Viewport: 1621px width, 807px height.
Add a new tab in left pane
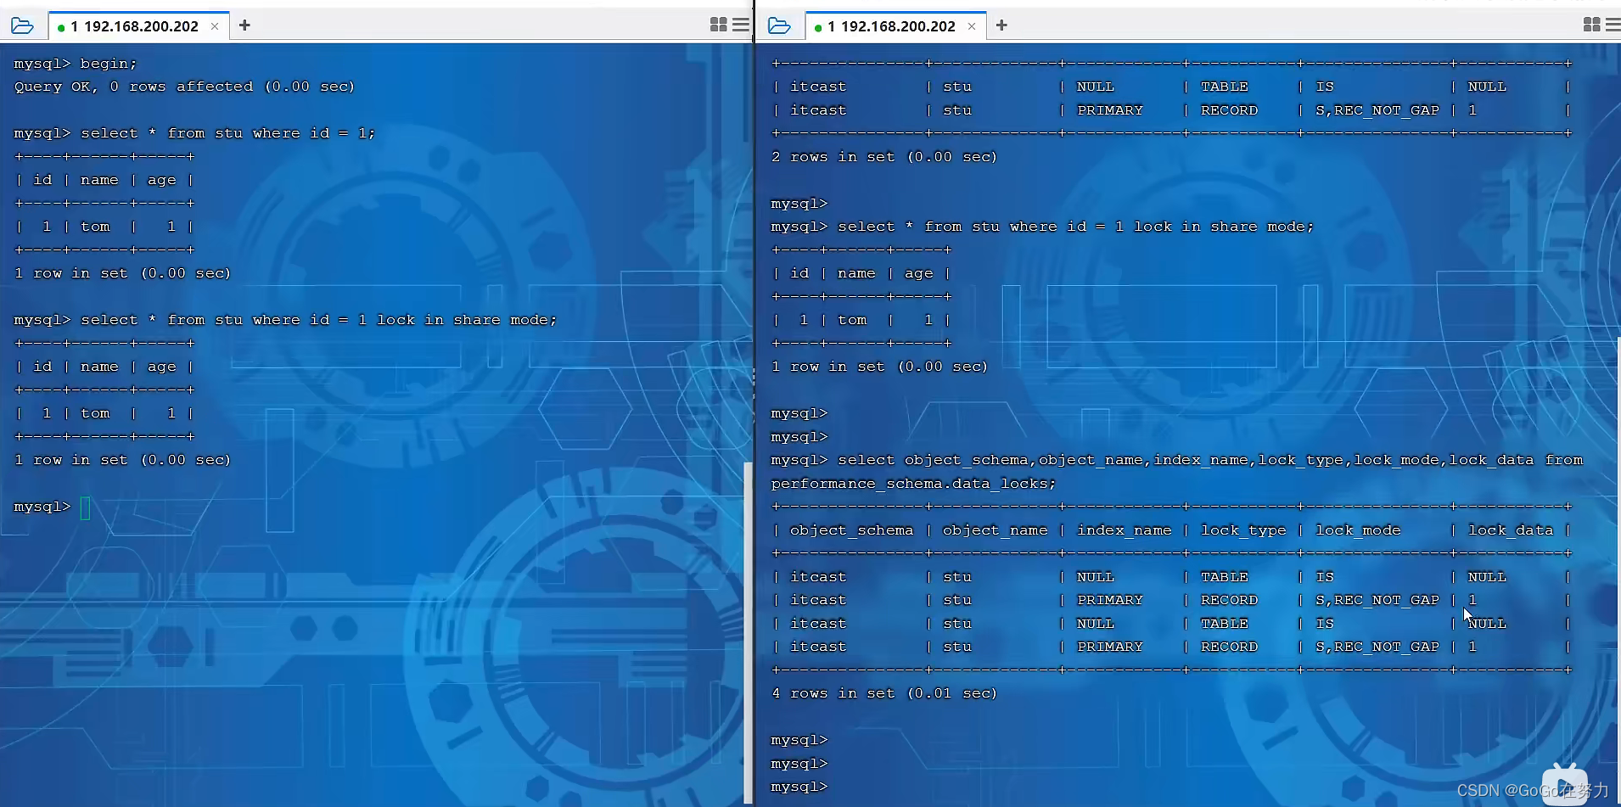pyautogui.click(x=244, y=25)
